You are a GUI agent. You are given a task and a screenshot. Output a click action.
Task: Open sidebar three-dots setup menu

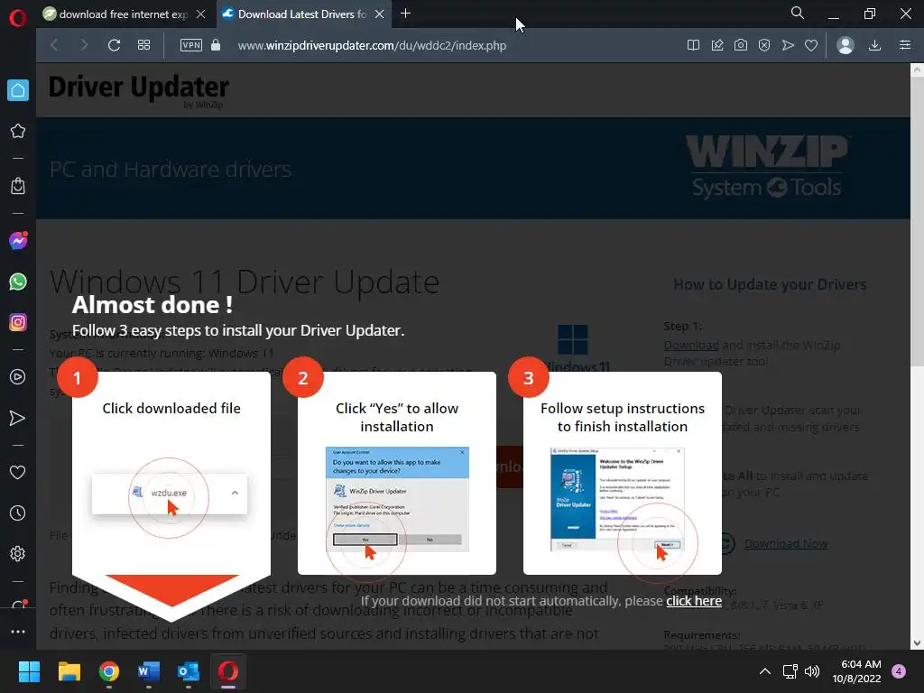click(x=18, y=632)
